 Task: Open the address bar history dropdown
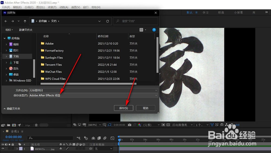coord(99,21)
